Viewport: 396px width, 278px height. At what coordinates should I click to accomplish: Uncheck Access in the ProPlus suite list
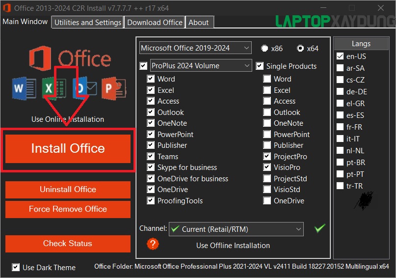click(151, 101)
